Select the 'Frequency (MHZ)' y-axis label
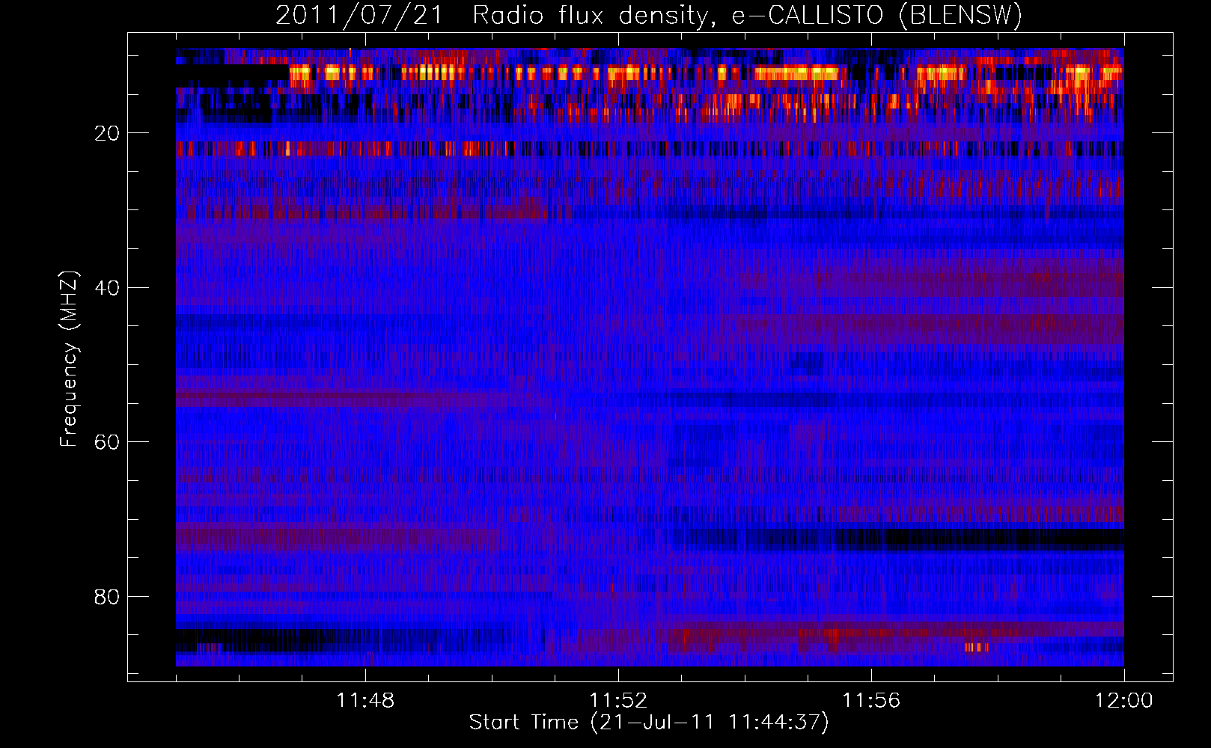 click(x=68, y=359)
